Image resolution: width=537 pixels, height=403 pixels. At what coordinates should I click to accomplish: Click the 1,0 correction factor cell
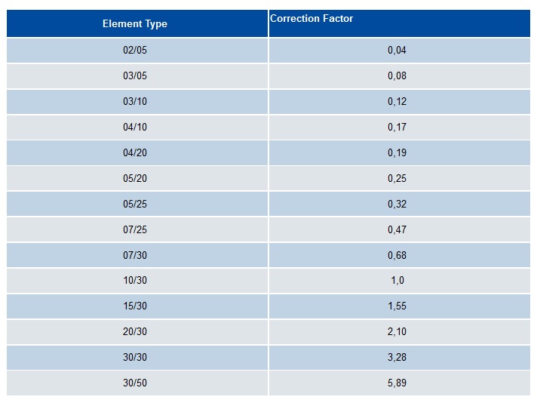coord(399,281)
